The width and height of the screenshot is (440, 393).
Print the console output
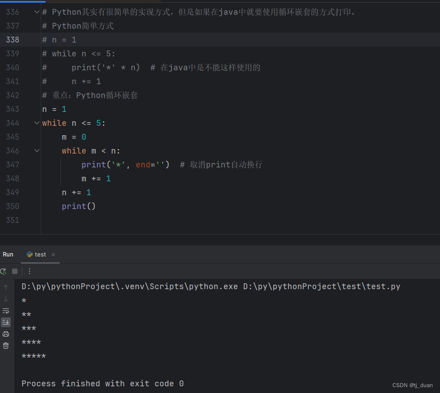tap(6, 334)
